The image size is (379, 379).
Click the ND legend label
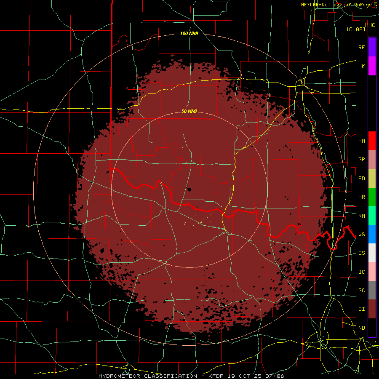361,328
